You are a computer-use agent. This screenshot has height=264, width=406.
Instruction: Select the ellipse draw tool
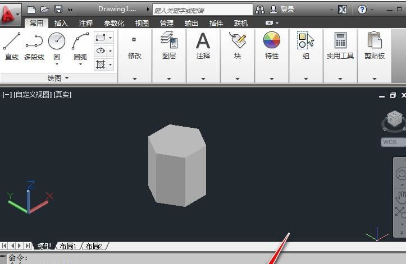coord(101,50)
